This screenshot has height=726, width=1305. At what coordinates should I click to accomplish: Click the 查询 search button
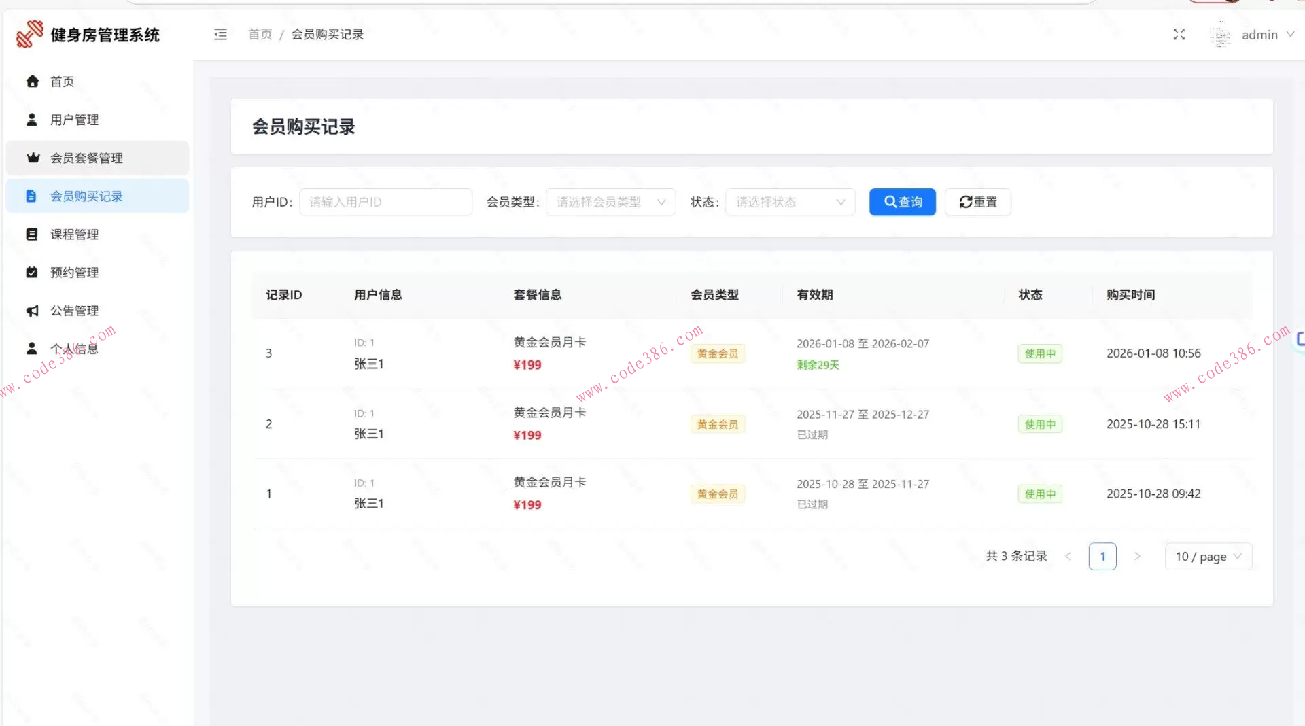pos(902,202)
